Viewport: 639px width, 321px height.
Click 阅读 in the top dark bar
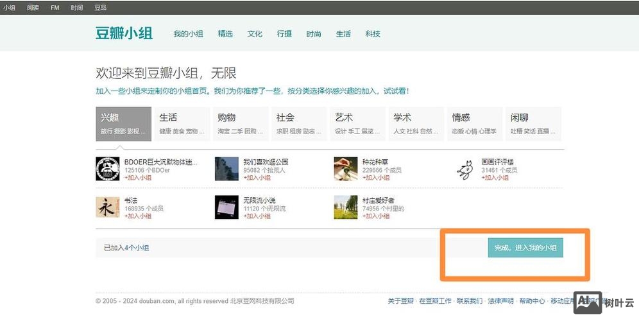[x=33, y=8]
